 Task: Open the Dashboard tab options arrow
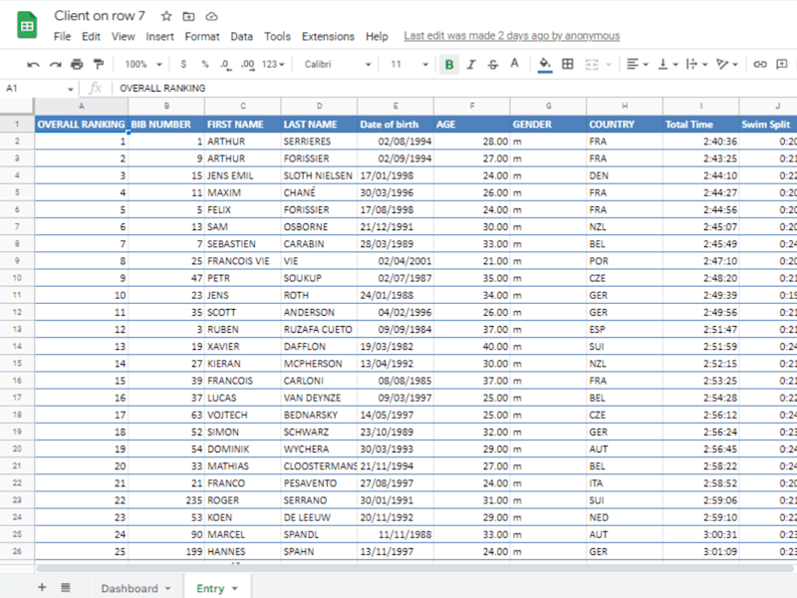[168, 589]
